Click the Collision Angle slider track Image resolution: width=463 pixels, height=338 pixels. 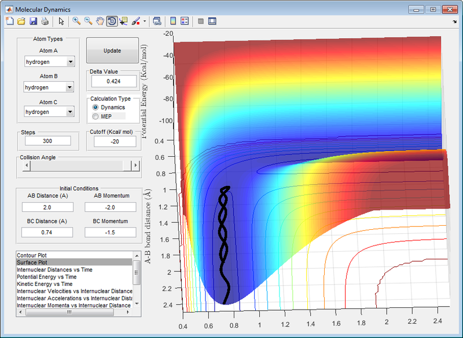[x=77, y=166]
